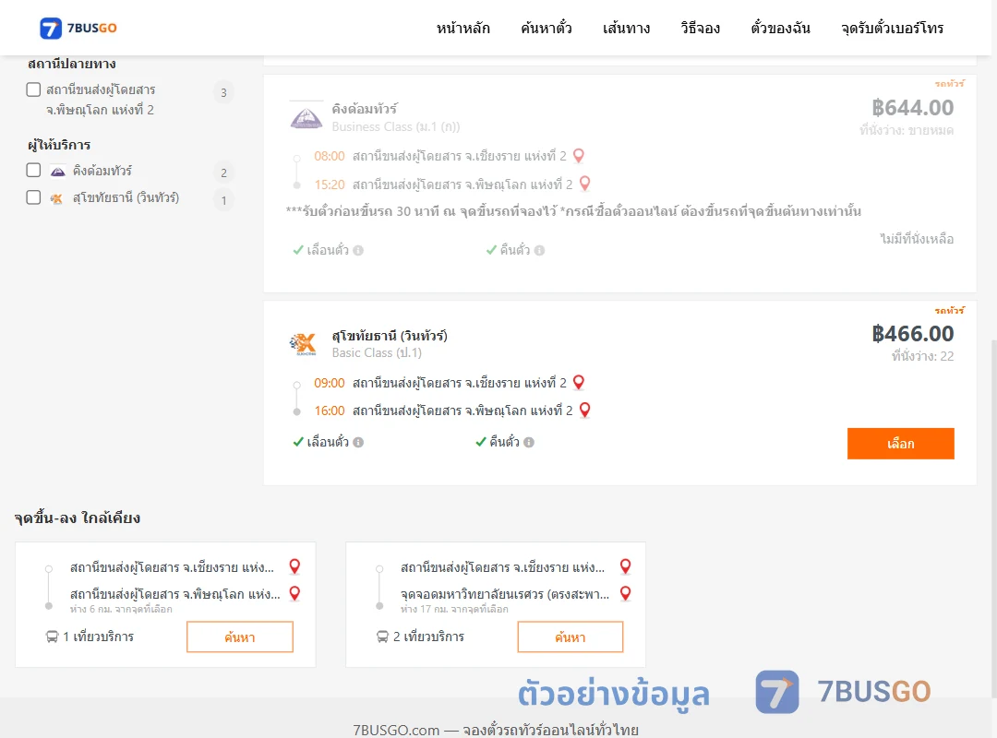The height and width of the screenshot is (738, 997).
Task: Open map pin for 08:00 Chiang Rai departure
Action: [579, 156]
